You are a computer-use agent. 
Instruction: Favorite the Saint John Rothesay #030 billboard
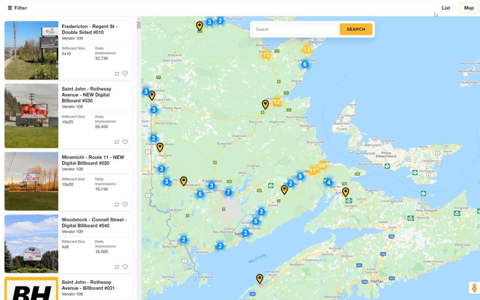[125, 142]
